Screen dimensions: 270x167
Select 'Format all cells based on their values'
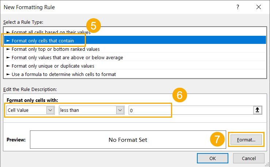(x=51, y=32)
